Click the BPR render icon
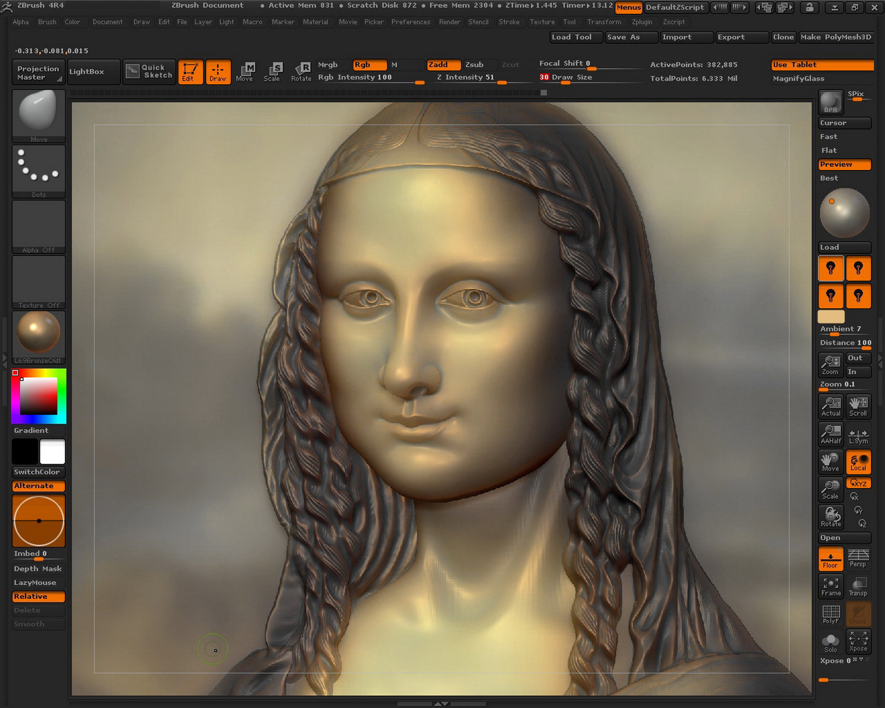 831,102
